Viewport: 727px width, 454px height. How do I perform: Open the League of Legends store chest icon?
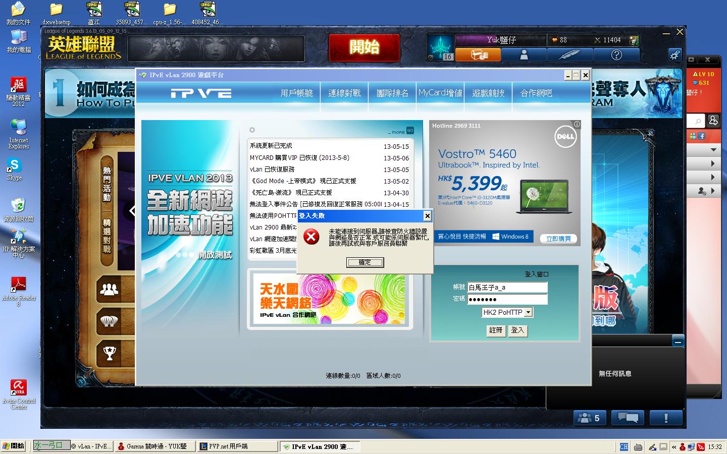tap(478, 54)
